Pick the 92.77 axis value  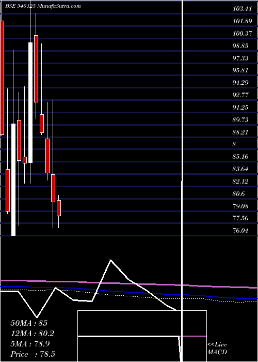241,95
